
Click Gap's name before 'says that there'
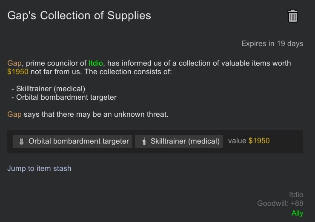pyautogui.click(x=14, y=114)
